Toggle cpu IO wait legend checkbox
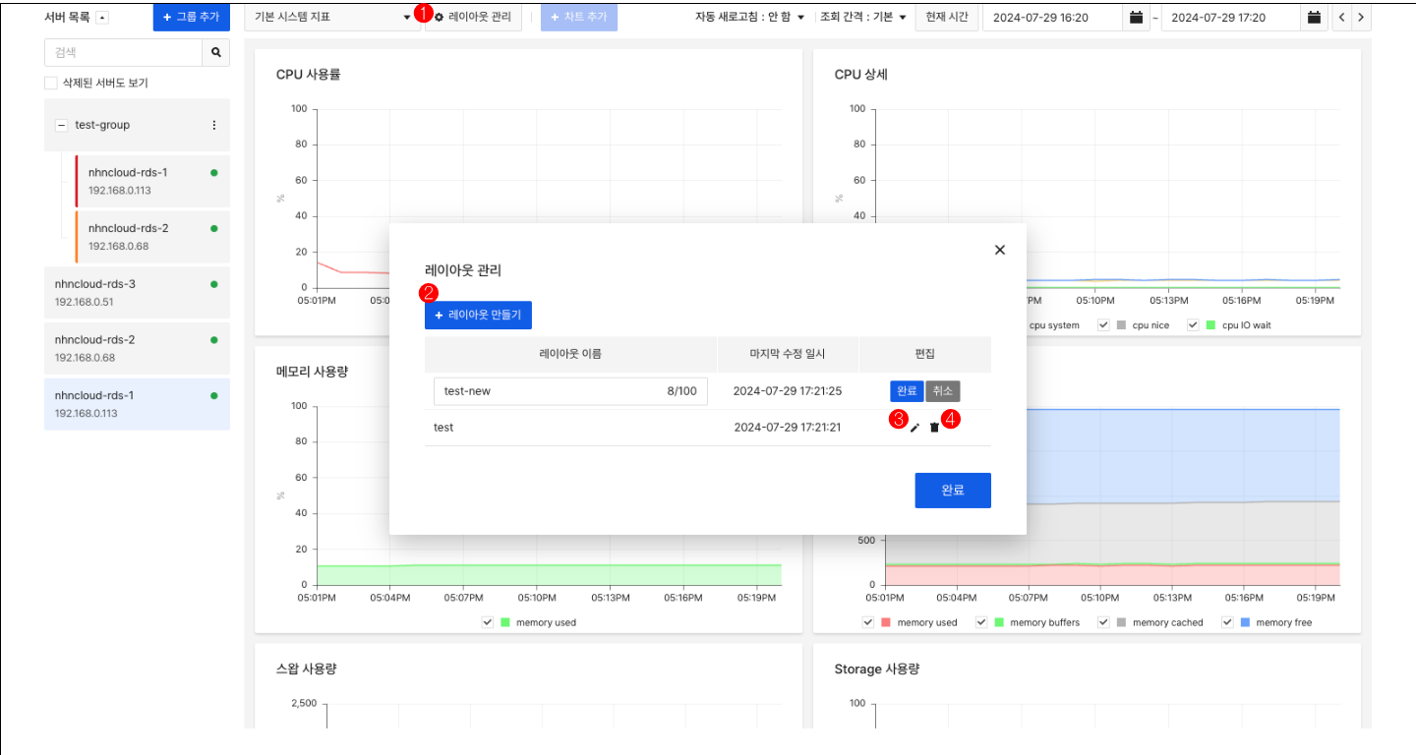 (x=1194, y=324)
